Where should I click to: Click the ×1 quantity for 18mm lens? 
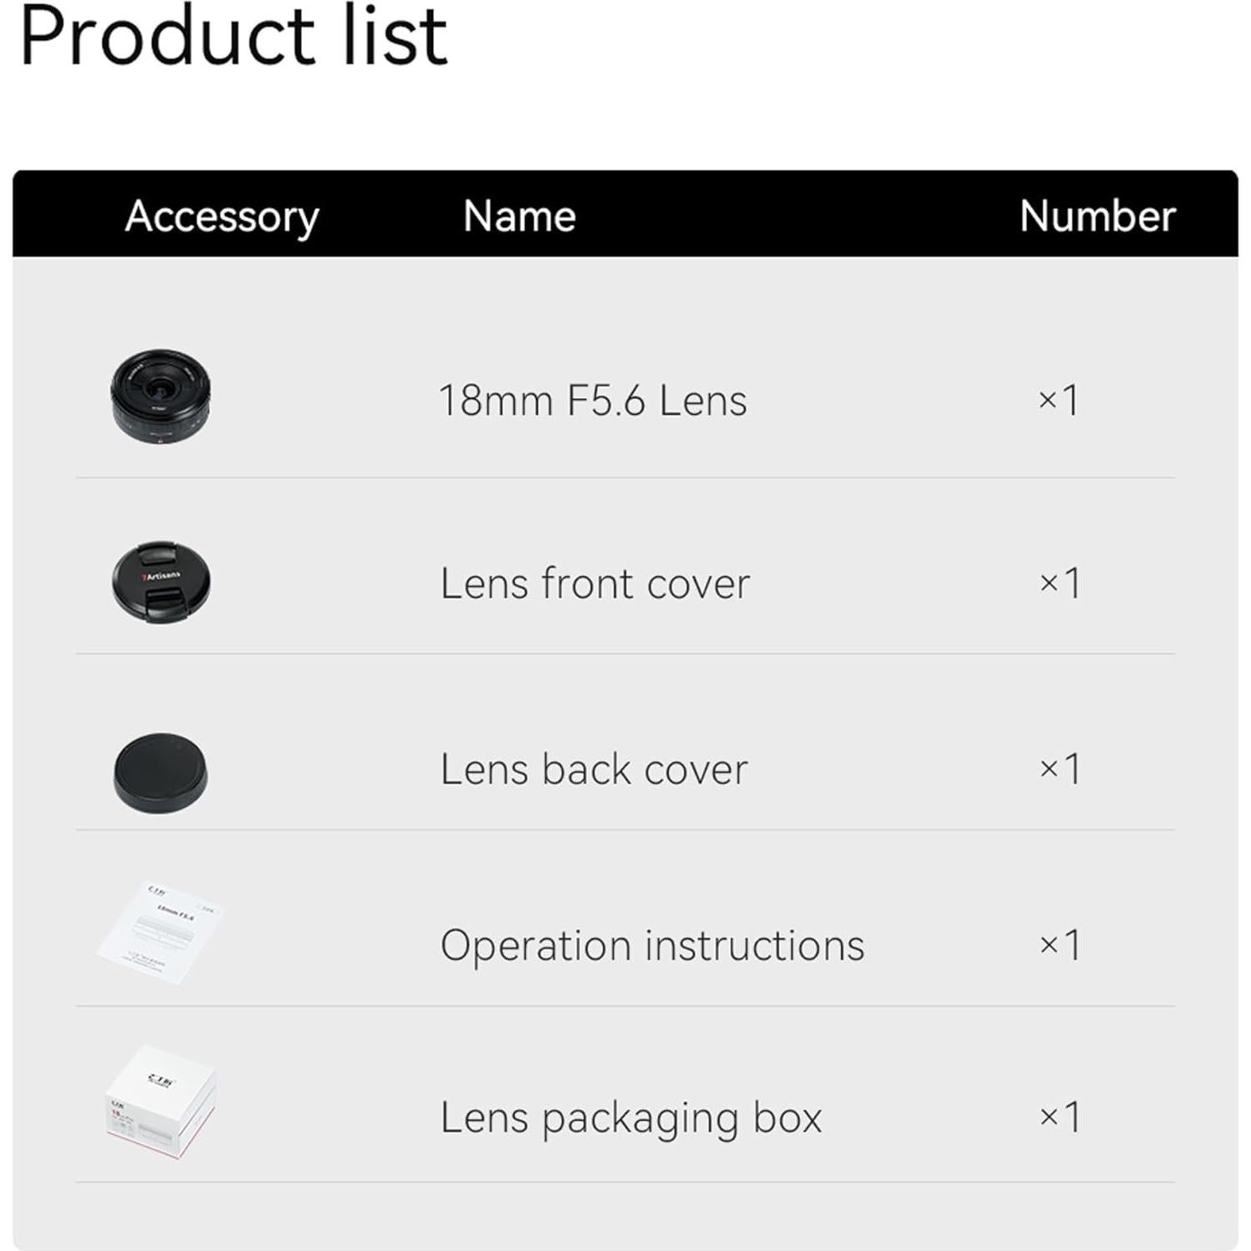tap(1059, 400)
